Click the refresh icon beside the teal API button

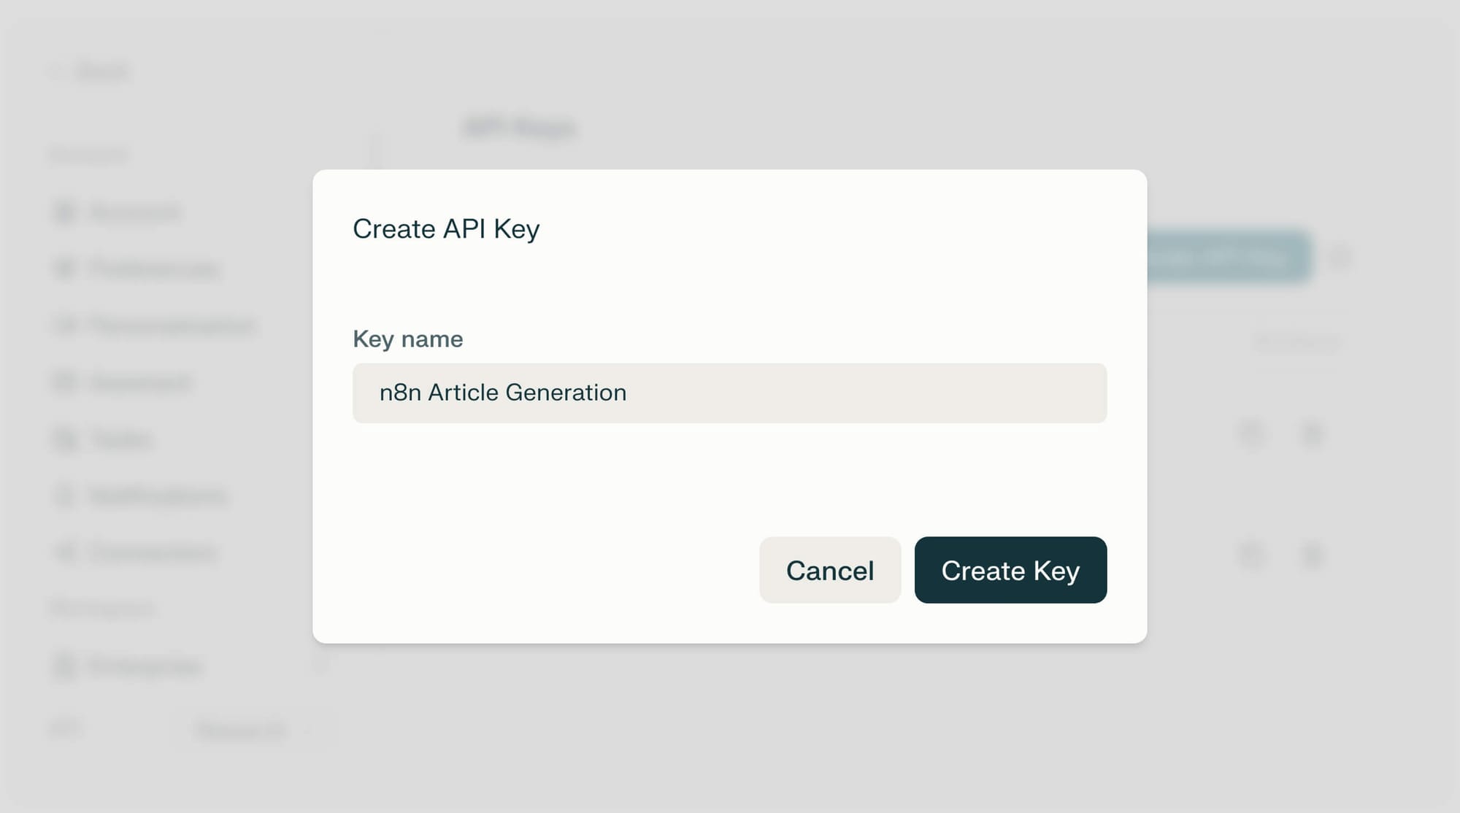click(x=1342, y=258)
